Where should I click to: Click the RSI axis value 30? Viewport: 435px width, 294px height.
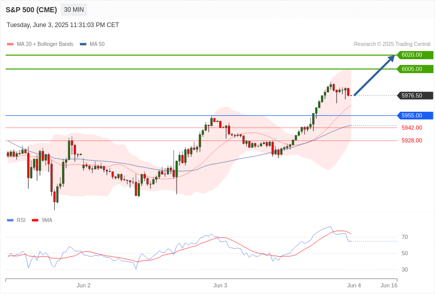pos(405,269)
